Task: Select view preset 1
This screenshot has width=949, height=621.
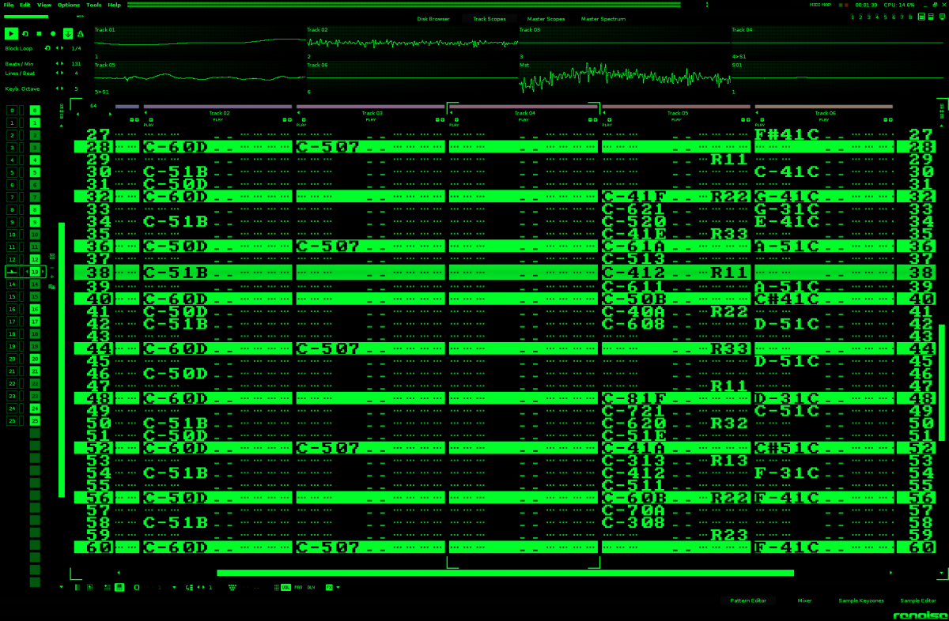Action: coord(853,17)
